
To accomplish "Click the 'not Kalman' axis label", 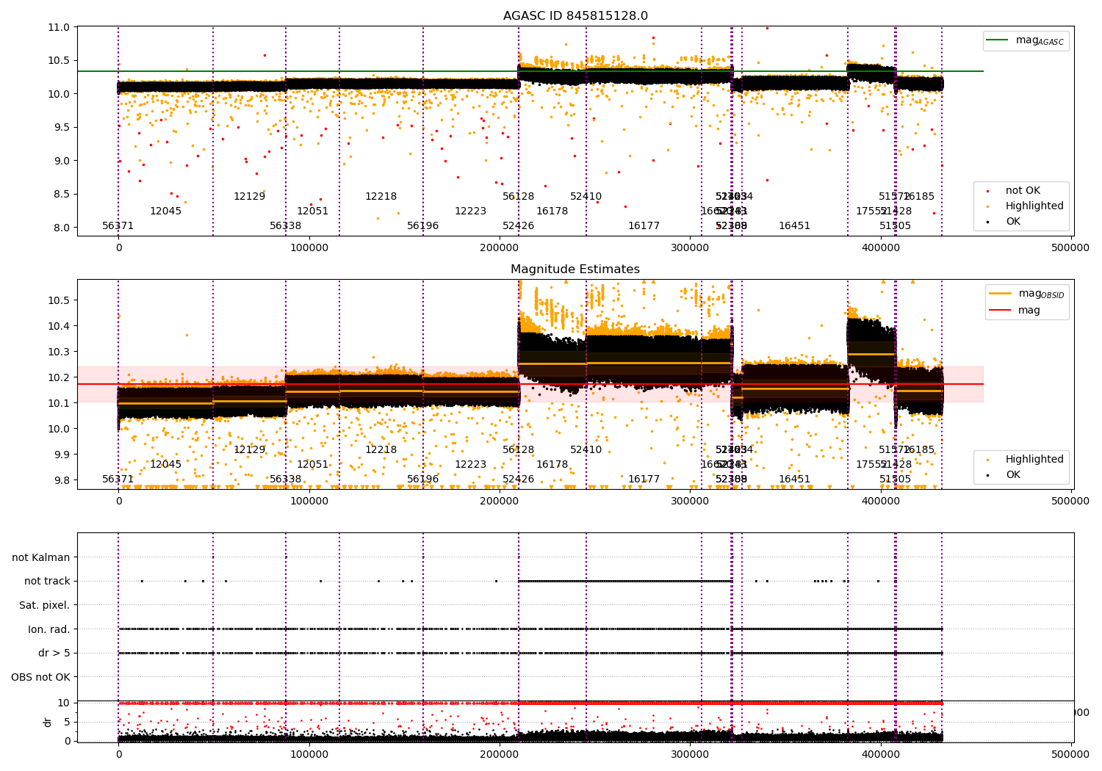I will tap(41, 558).
